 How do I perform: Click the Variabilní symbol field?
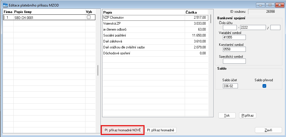pyautogui.click(x=234, y=37)
